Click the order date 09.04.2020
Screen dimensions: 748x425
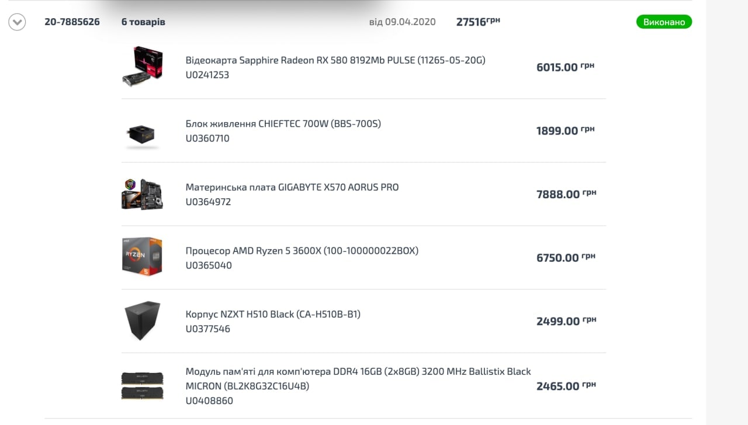[410, 22]
